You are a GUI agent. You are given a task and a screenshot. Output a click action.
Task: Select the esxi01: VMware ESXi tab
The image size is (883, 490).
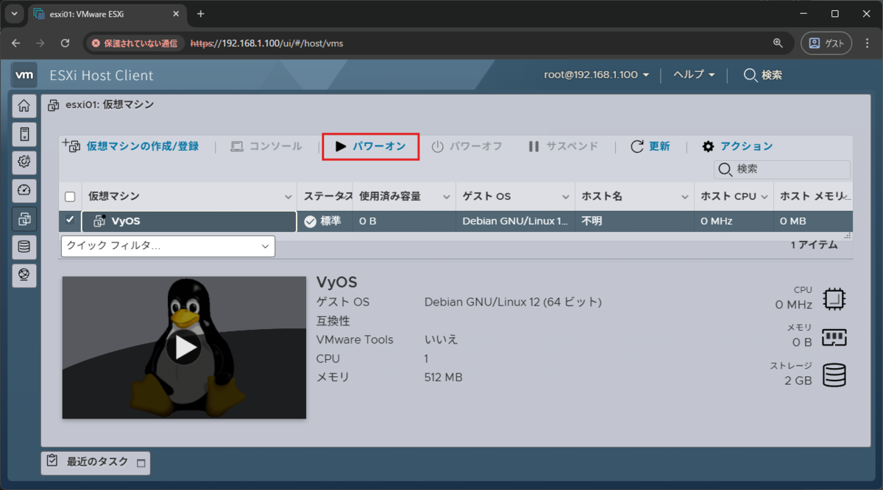(107, 14)
